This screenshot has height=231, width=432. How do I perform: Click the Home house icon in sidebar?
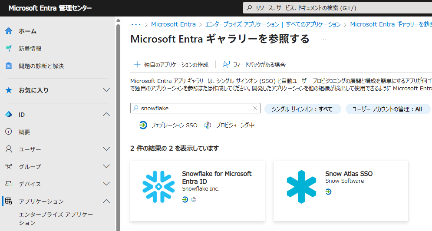coord(9,31)
